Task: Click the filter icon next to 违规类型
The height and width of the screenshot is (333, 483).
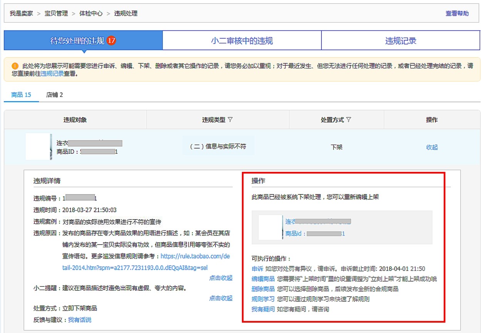Action: coord(230,120)
